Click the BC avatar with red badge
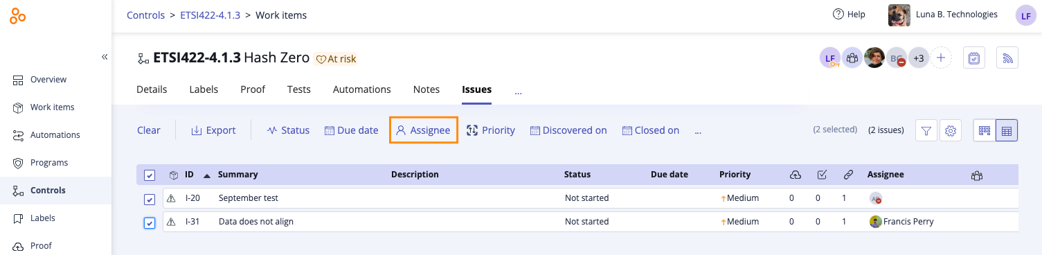The height and width of the screenshot is (255, 1042). click(897, 58)
